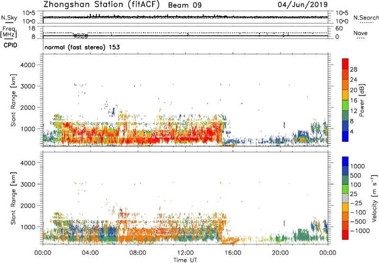Screen dimensions: 379x263
Task: Click the '18' frequency axis tick label
Action: coord(32,28)
